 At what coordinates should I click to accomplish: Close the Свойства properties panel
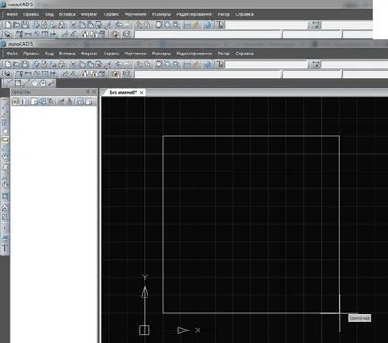pos(94,92)
